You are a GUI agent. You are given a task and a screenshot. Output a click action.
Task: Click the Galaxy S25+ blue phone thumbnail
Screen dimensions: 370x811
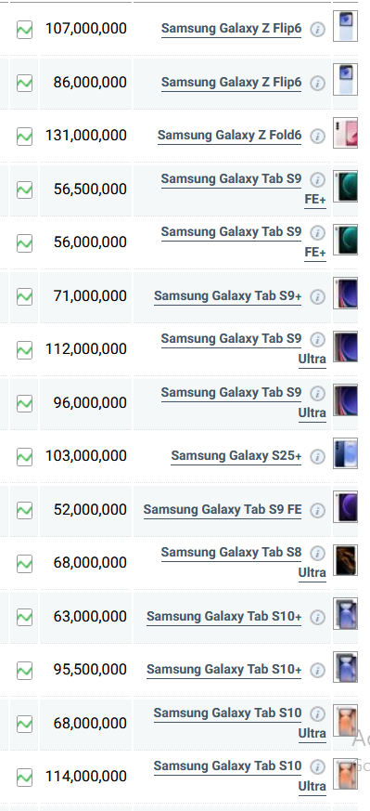pyautogui.click(x=345, y=453)
